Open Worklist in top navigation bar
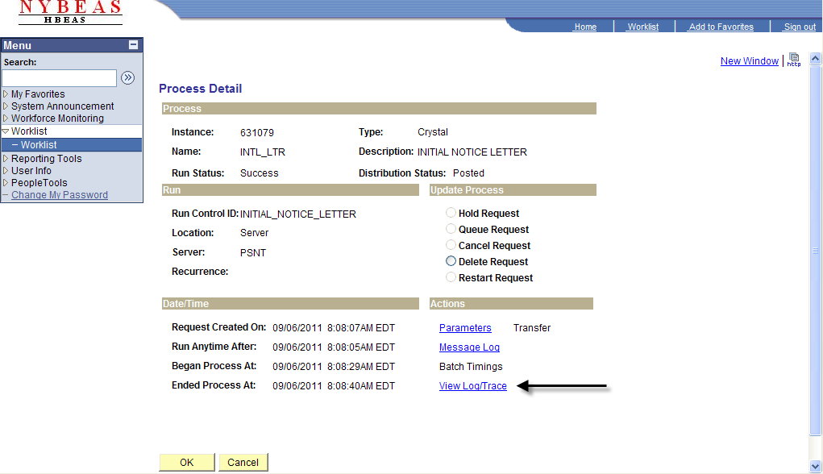Viewport: 823px width, 474px height. point(643,27)
